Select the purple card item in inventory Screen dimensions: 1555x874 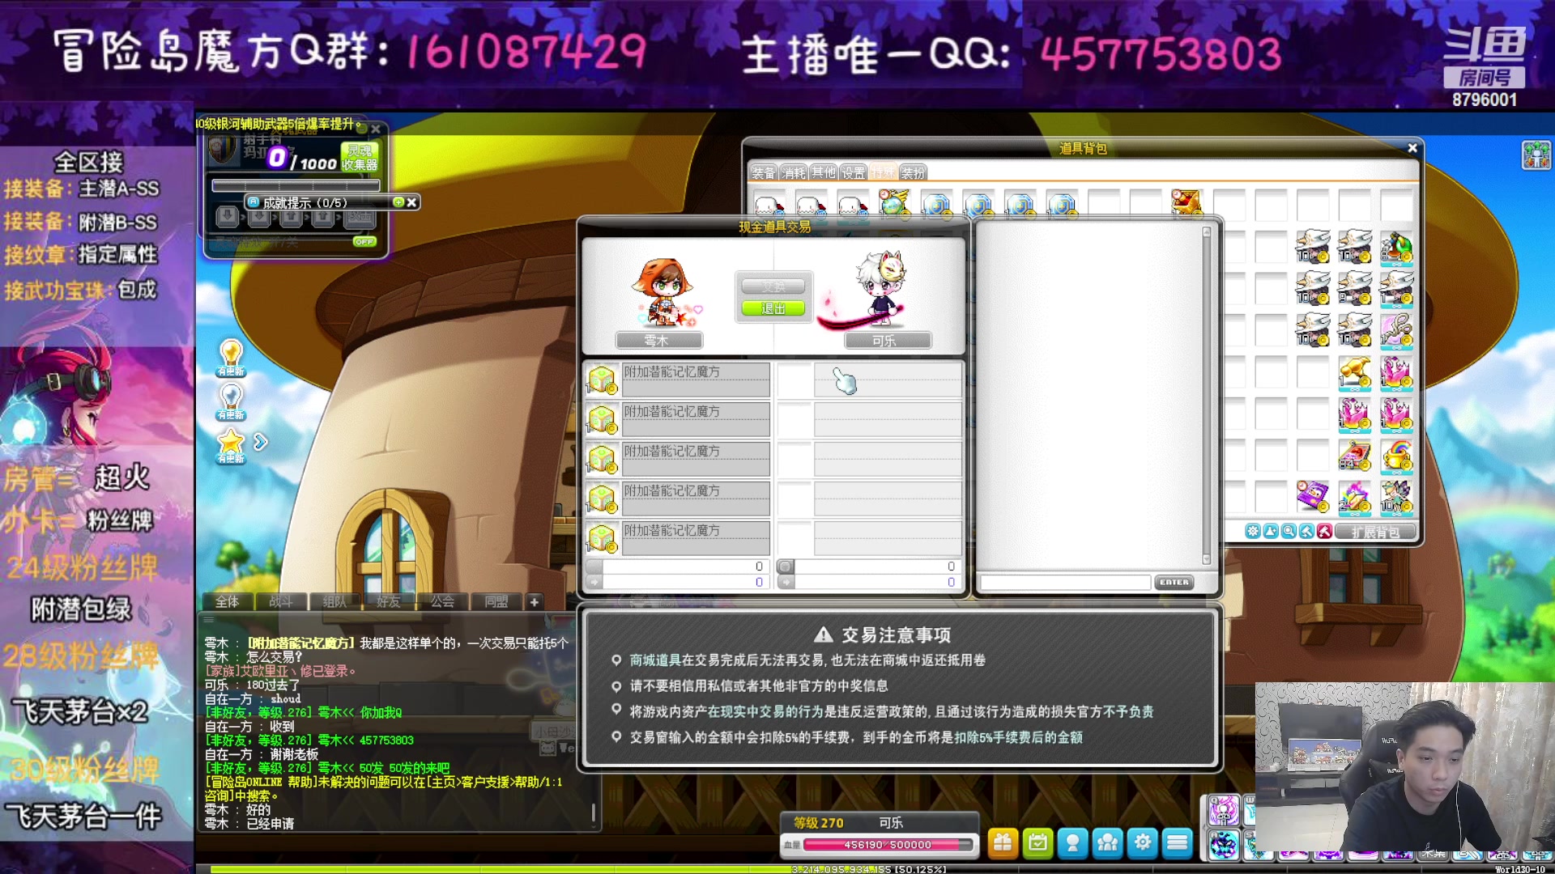(x=1312, y=497)
